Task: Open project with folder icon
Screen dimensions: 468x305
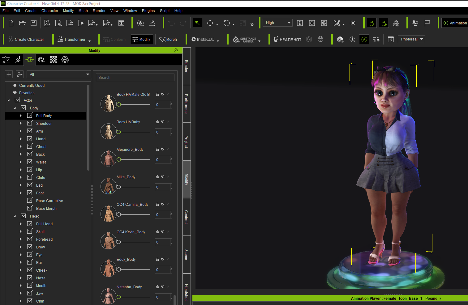Action: coord(22,23)
